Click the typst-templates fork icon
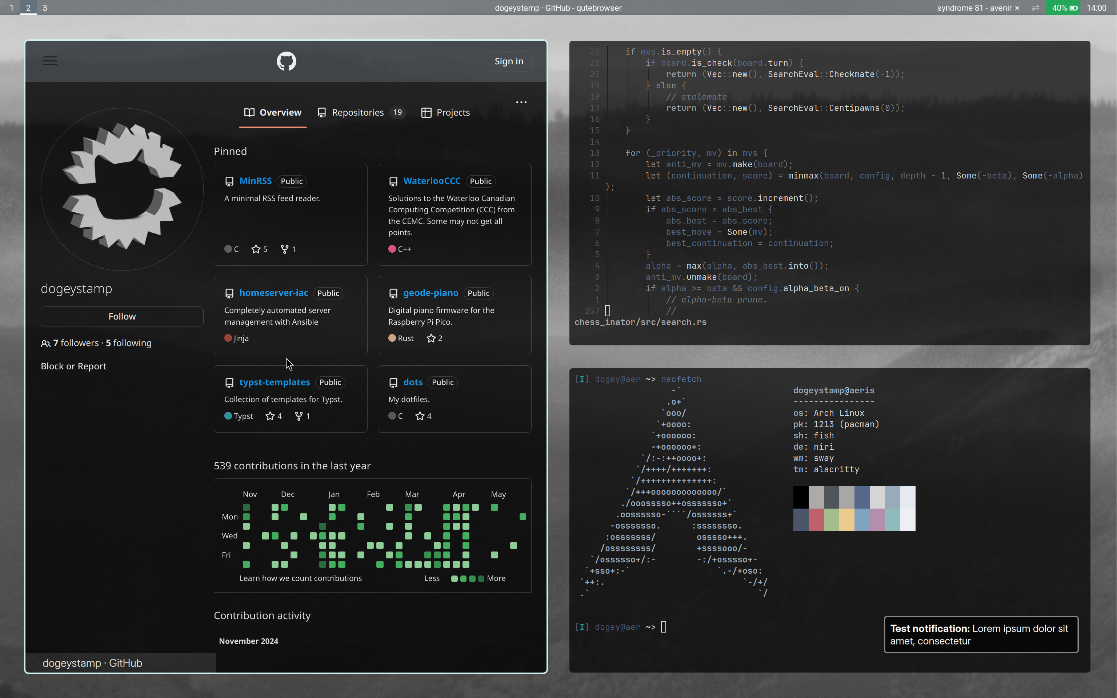 click(299, 416)
